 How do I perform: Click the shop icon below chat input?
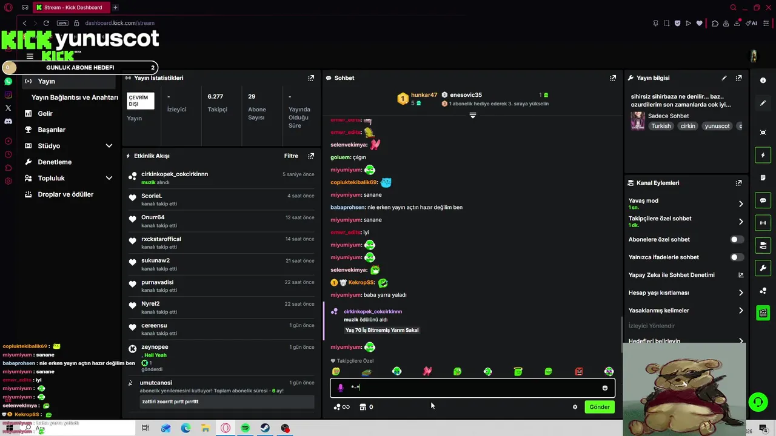[x=366, y=407]
